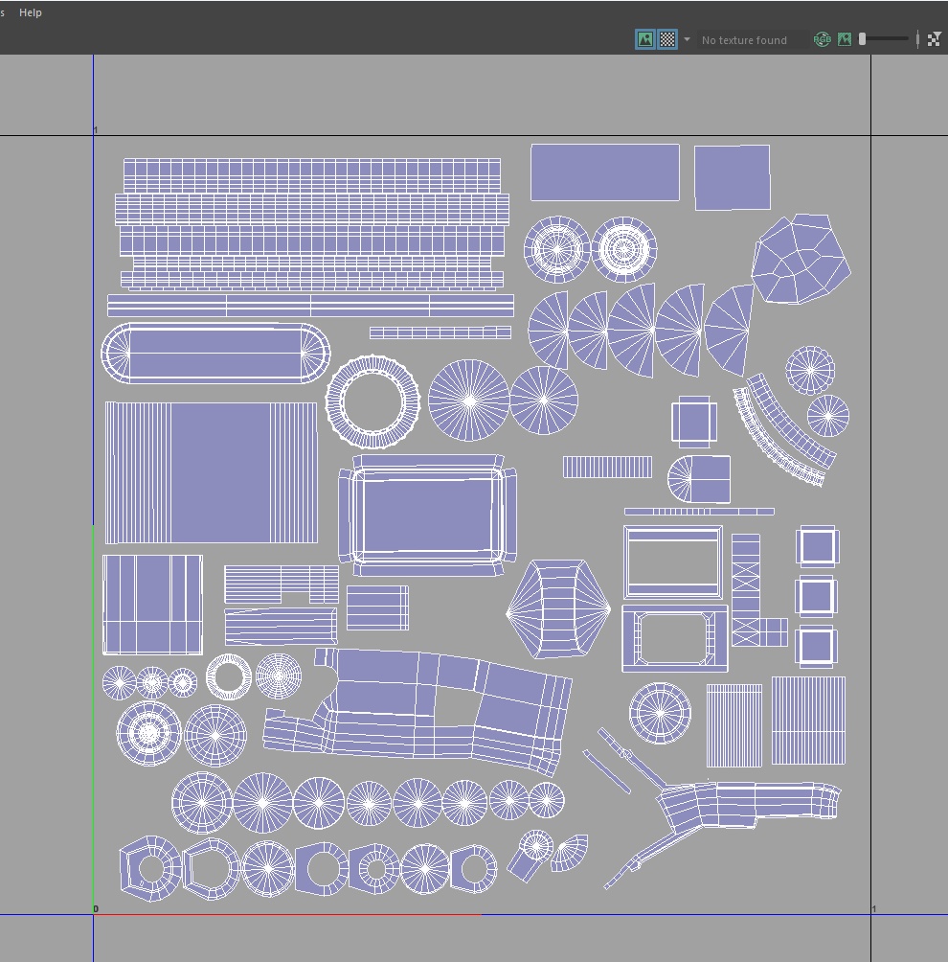
Task: Select the plus-shaped UV shell near right center
Action: 693,421
